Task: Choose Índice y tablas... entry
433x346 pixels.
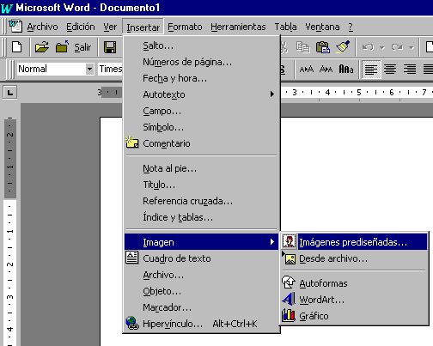Action: (x=202, y=217)
